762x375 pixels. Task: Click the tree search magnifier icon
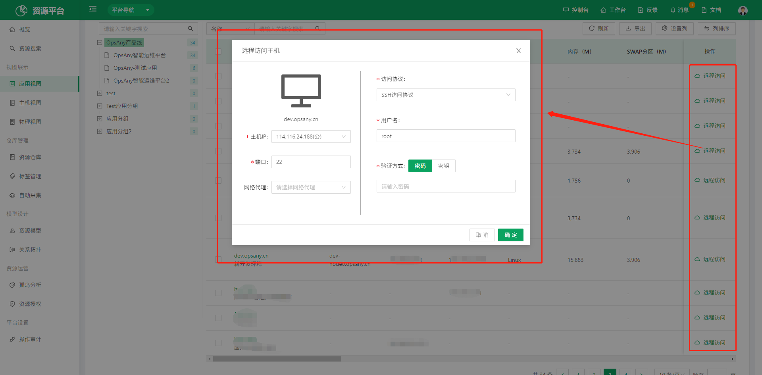pos(190,29)
